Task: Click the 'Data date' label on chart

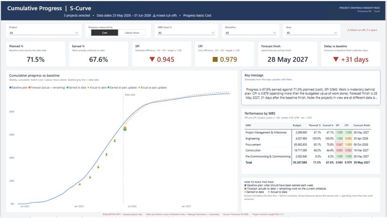Action: coord(130,94)
